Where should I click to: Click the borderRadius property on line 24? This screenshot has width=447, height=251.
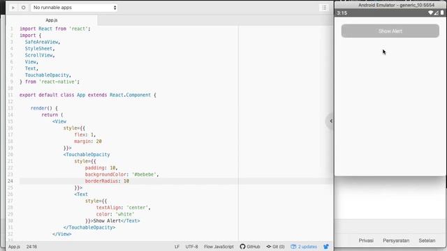[101, 181]
